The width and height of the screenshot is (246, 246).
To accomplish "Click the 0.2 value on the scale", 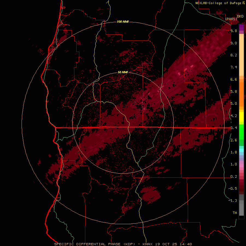I will click(234, 177).
